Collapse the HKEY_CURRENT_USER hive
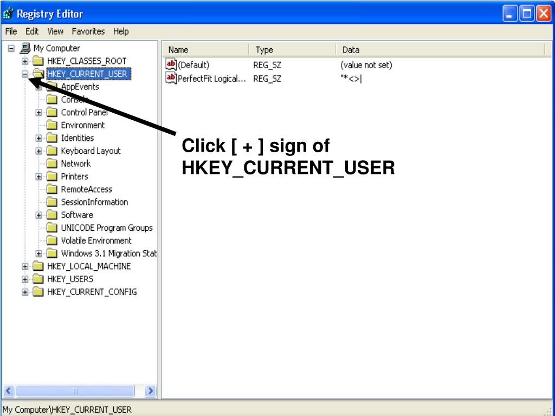Viewport: 555px width, 416px height. (25, 74)
